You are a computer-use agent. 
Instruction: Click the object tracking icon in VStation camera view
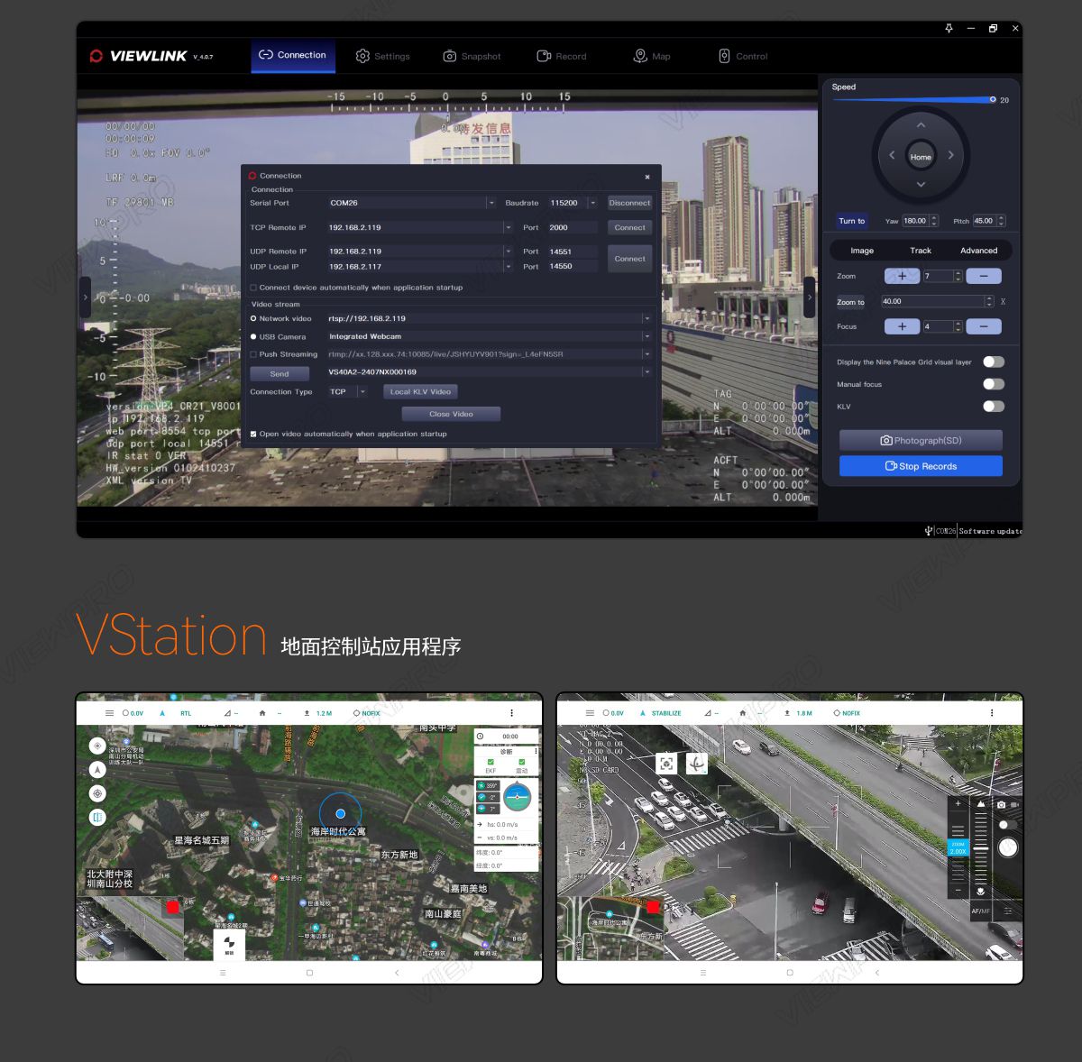click(666, 764)
